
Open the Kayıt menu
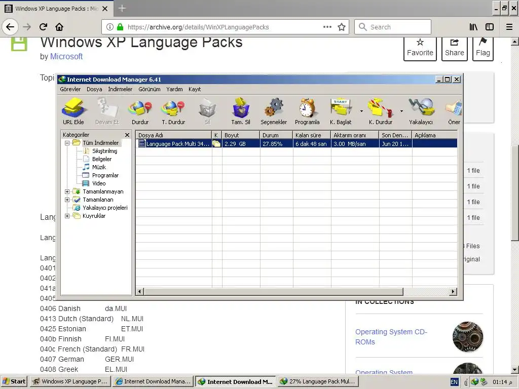(195, 89)
